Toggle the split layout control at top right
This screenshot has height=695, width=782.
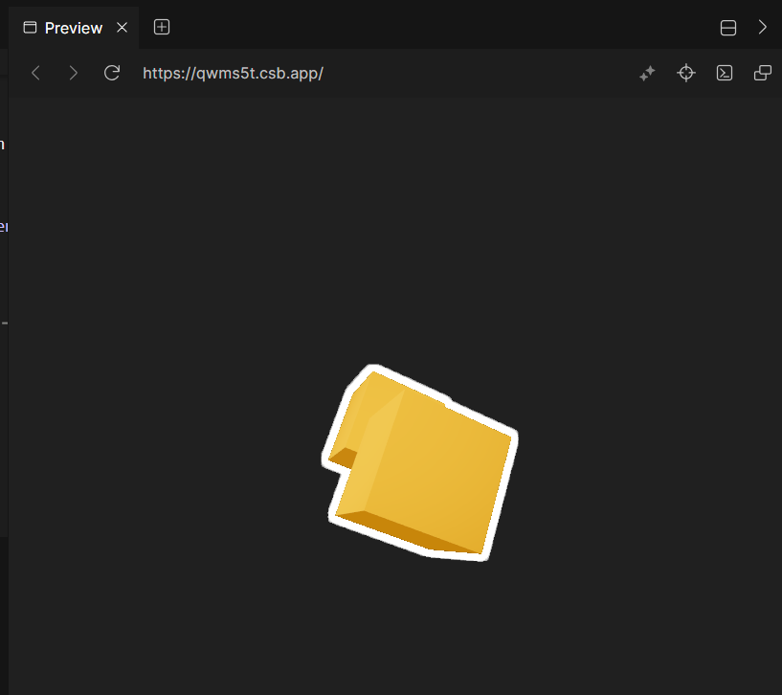tap(727, 27)
